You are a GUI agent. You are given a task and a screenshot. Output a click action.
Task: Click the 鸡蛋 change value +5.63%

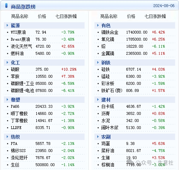point(158,143)
